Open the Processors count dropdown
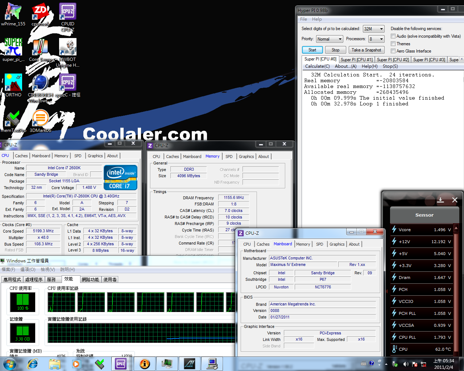This screenshot has width=464, height=371. coord(376,39)
